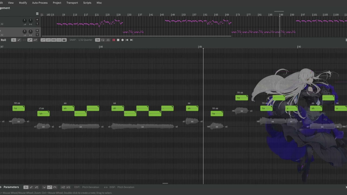Click the clapperboard icon in piano roll toolbar
The image size is (347, 195).
click(64, 40)
